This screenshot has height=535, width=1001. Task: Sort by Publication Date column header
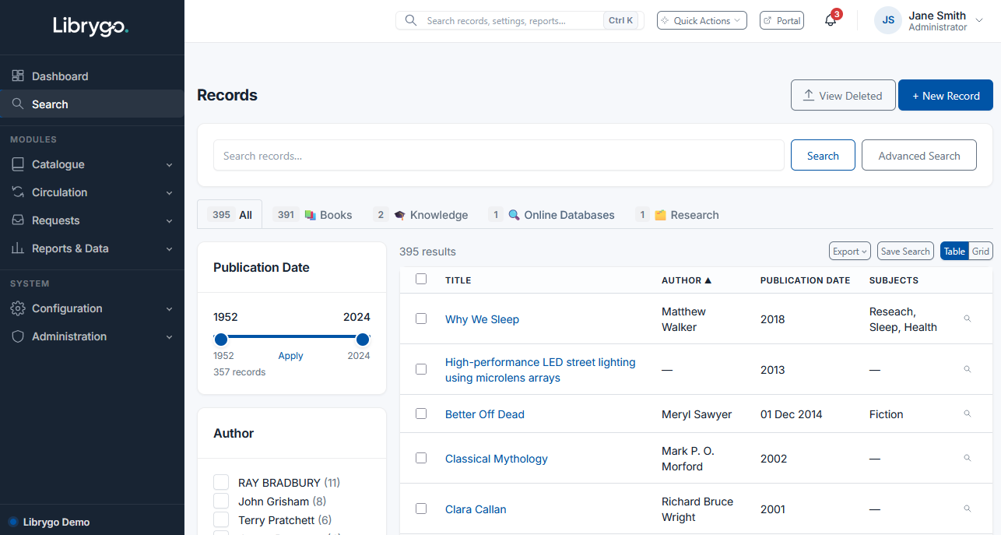805,280
